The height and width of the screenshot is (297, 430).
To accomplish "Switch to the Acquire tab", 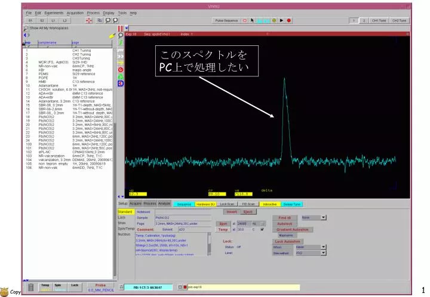I will tap(136, 203).
